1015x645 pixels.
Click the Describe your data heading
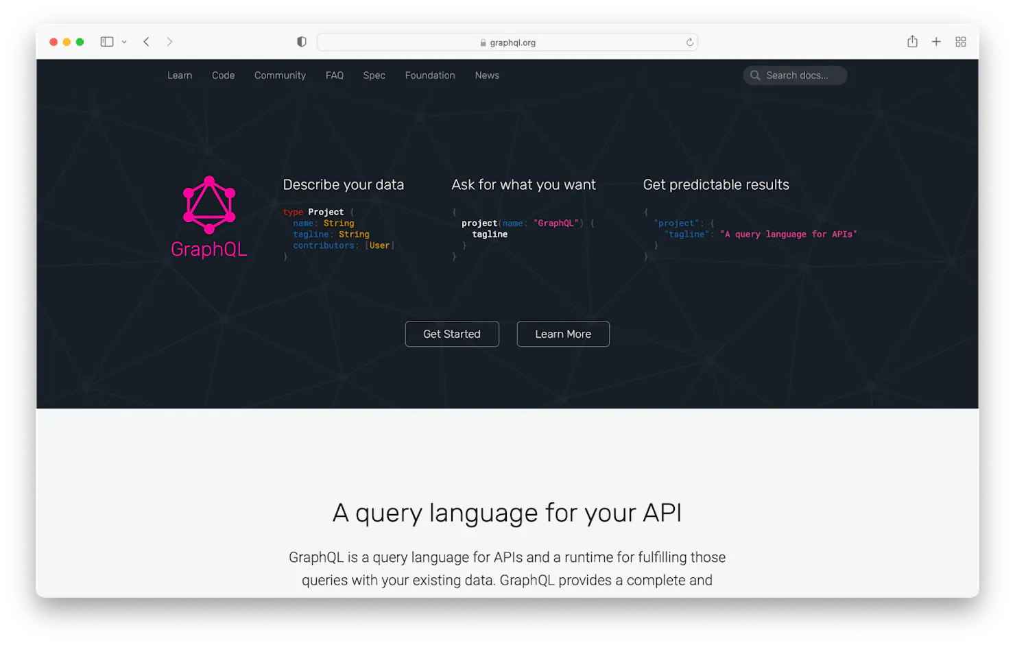344,184
